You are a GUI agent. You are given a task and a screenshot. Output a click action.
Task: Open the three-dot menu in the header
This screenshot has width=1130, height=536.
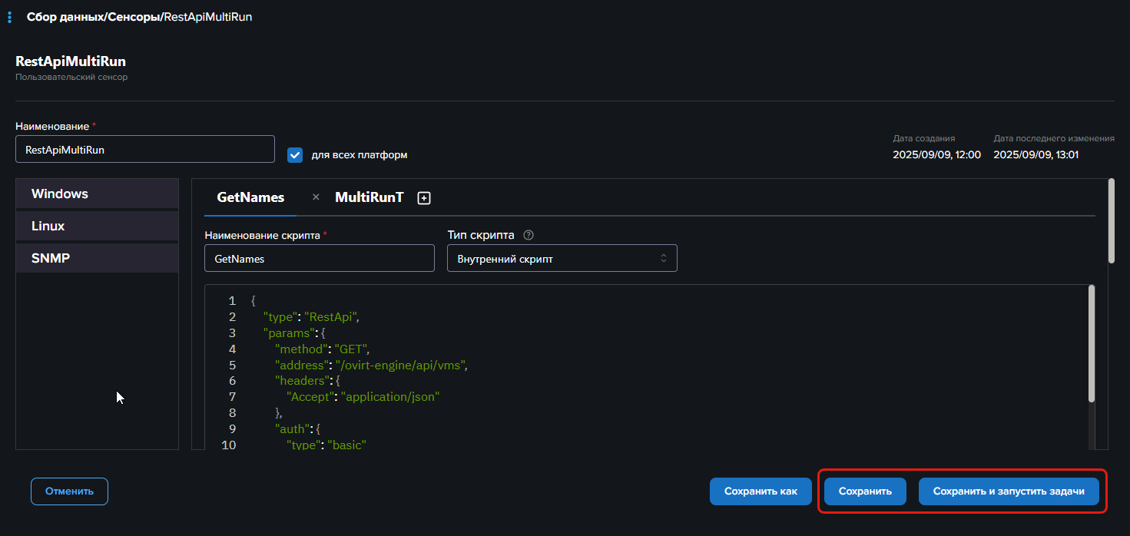9,17
